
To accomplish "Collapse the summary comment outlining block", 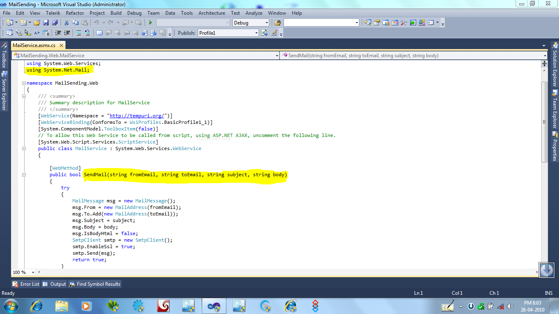I will [x=24, y=96].
